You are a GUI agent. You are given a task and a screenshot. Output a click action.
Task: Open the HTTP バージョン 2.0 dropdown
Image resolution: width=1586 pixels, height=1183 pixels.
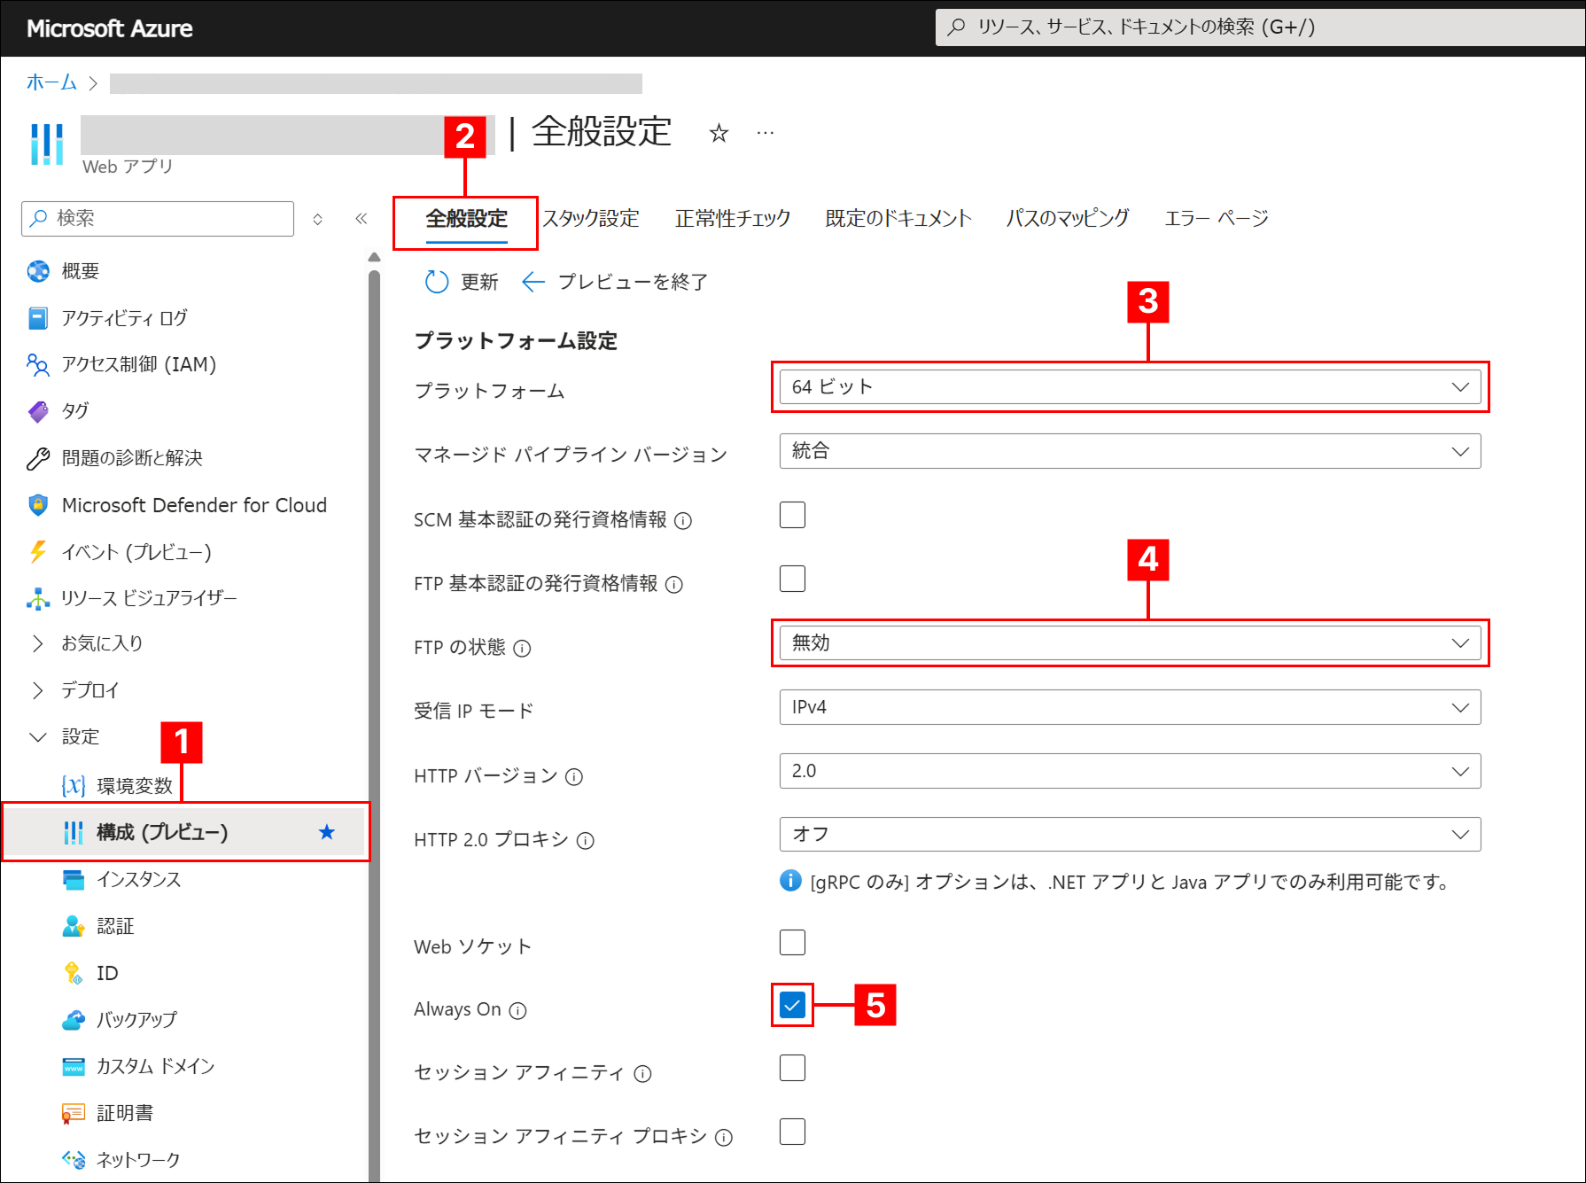tap(1130, 771)
